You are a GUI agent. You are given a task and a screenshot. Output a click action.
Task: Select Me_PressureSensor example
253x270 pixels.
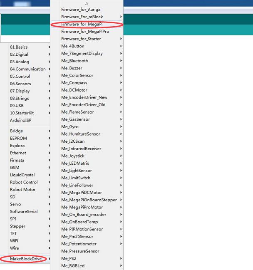point(87,251)
